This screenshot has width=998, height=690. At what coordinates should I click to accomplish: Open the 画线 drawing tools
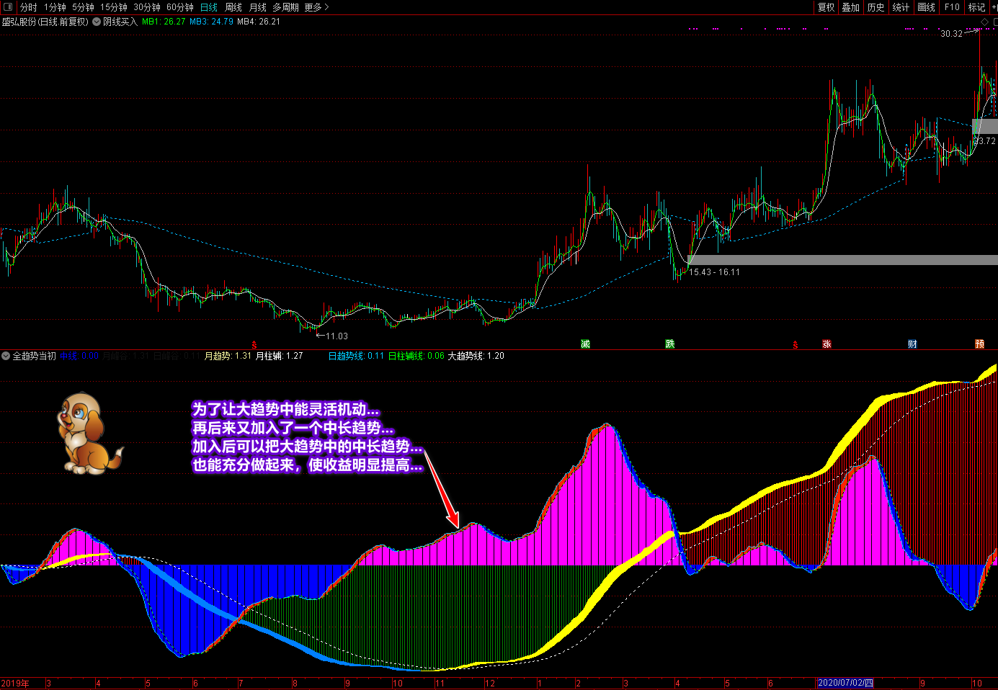tap(926, 7)
